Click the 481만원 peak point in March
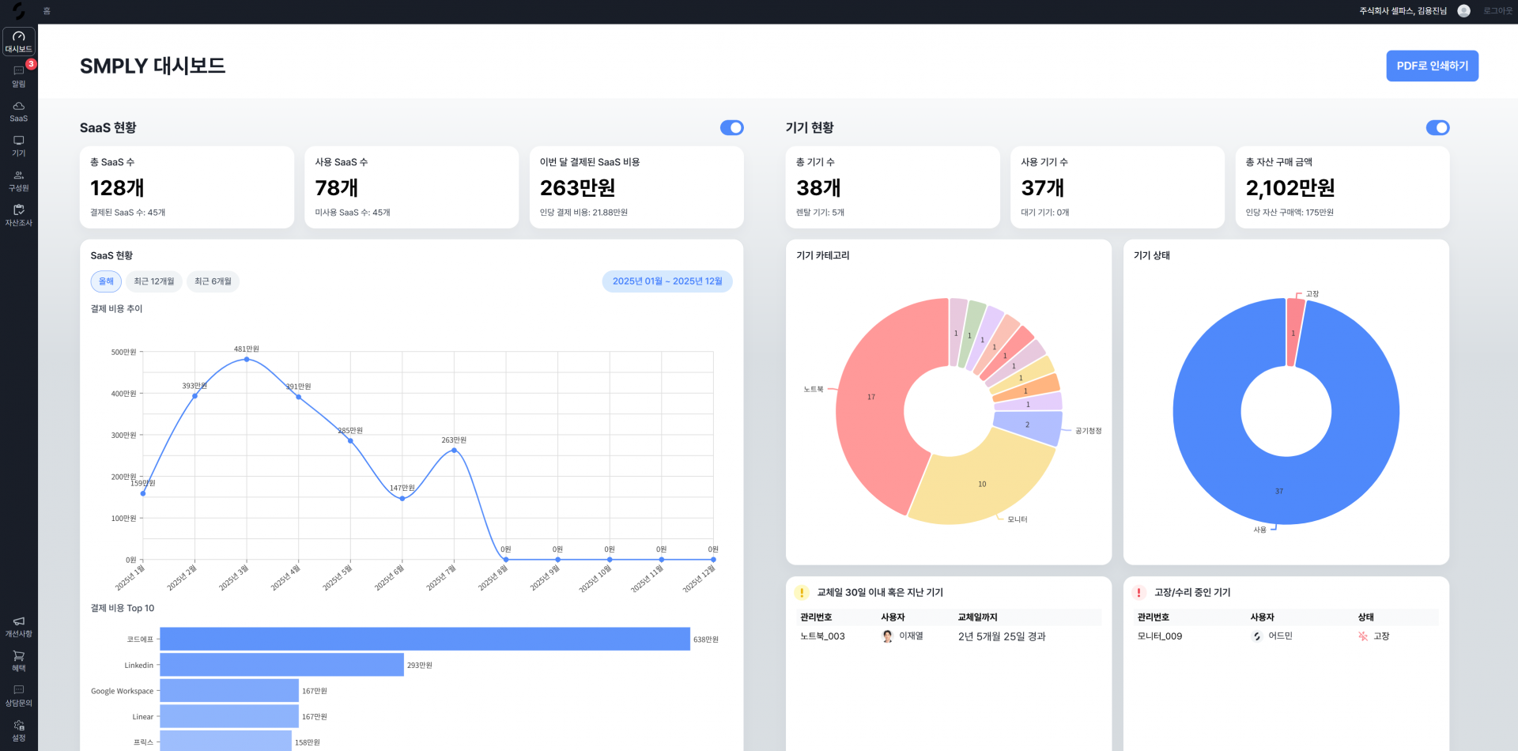The height and width of the screenshot is (751, 1518). pos(247,359)
